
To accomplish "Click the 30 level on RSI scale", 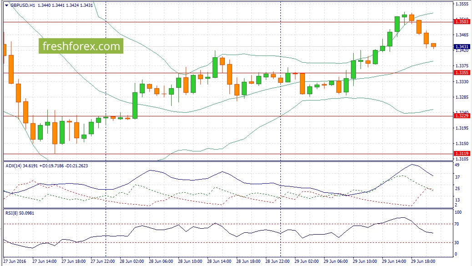I will pyautogui.click(x=457, y=243).
